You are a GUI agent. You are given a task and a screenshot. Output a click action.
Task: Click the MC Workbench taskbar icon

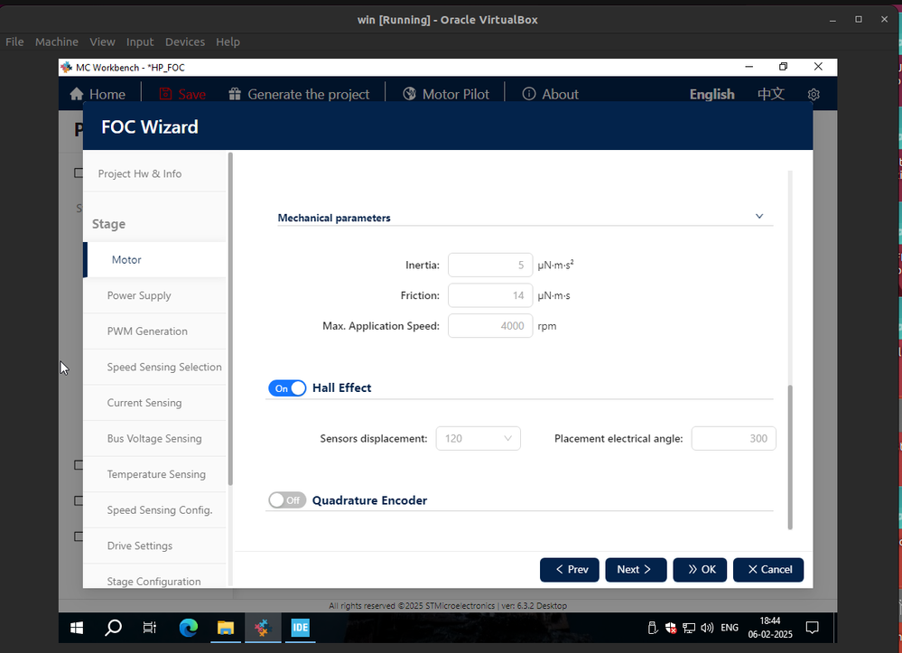point(263,628)
